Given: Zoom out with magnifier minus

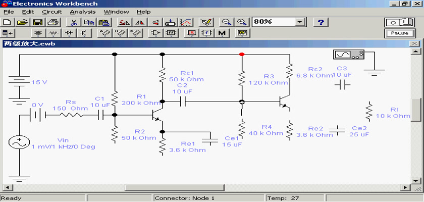Looking at the screenshot, I should pyautogui.click(x=226, y=22).
